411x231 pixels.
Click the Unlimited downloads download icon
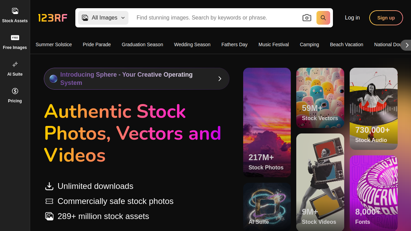(49, 186)
